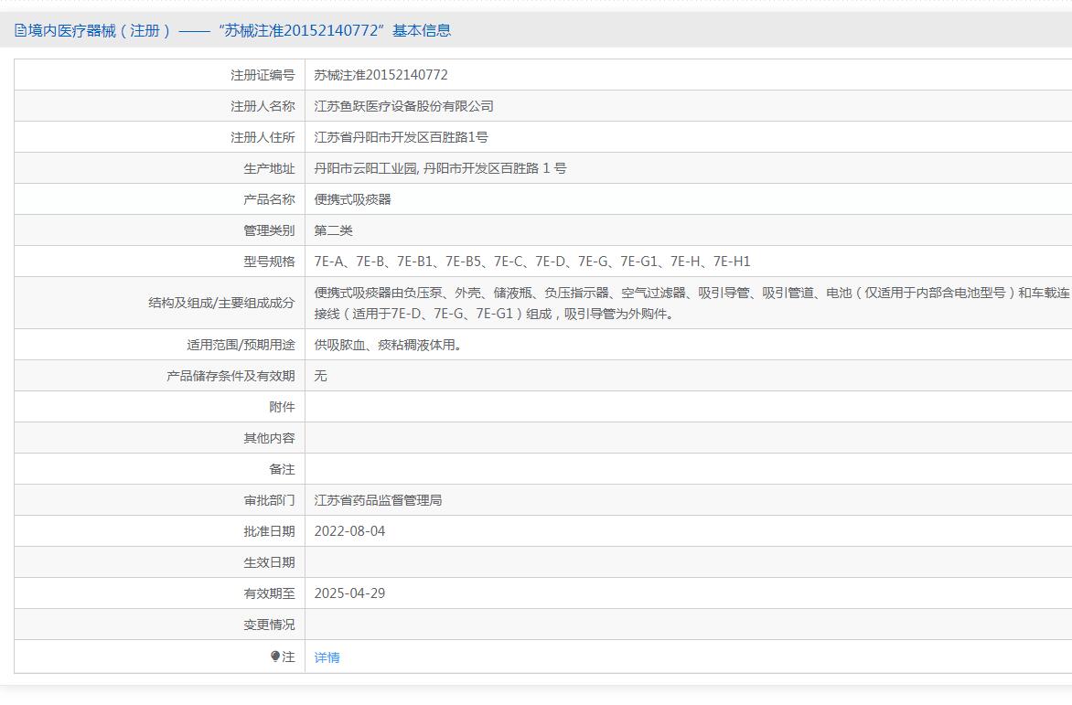The height and width of the screenshot is (705, 1072).
Task: Click the 产品储存条件及有效期 label
Action: (x=230, y=376)
